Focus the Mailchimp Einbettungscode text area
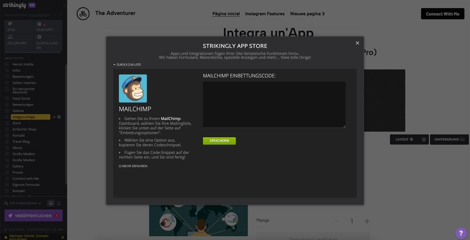 click(x=274, y=104)
